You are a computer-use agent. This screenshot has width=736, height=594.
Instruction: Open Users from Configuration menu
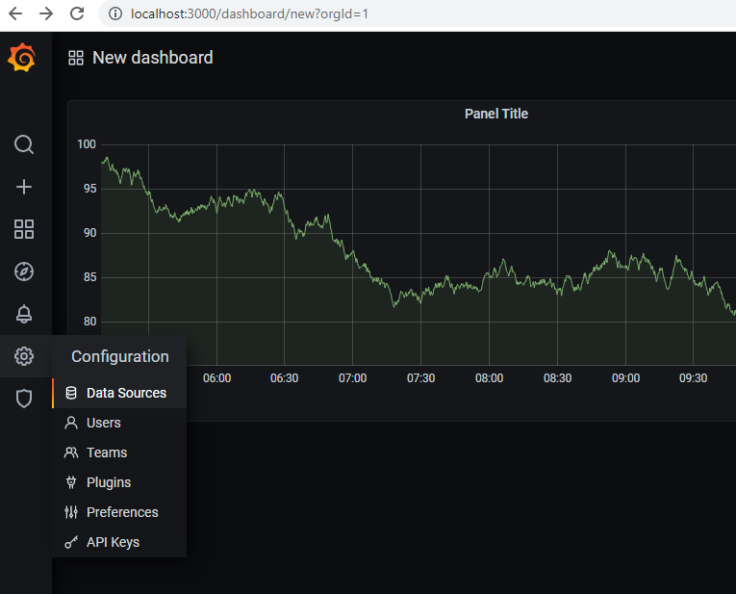119,423
